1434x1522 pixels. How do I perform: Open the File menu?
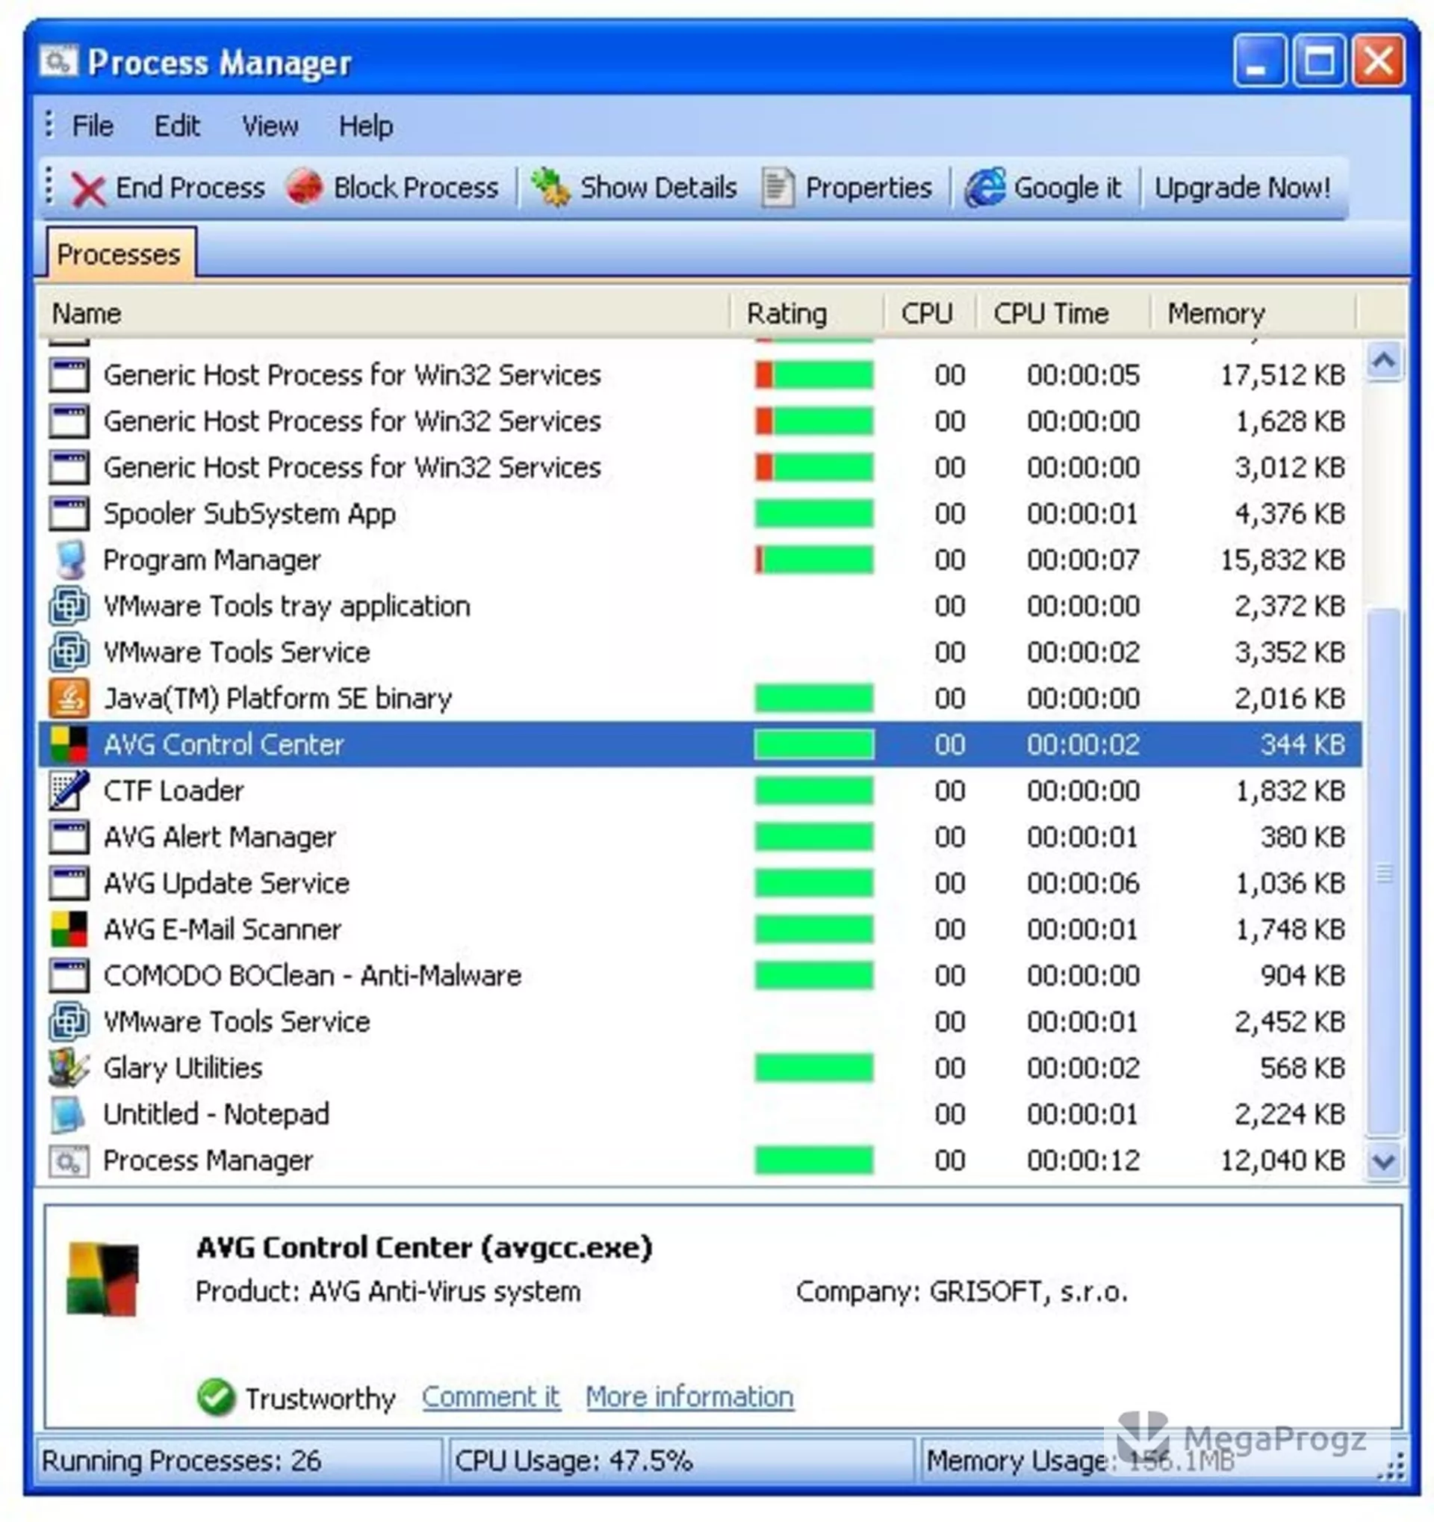click(x=93, y=126)
